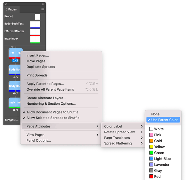
Task: Select the Indx spread thumbnail for pages 8-9
Action: coord(15,103)
